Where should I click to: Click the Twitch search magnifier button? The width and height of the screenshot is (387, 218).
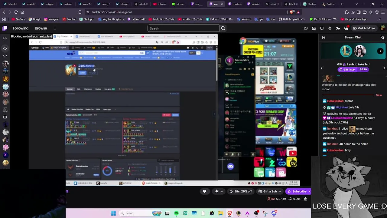(223, 28)
